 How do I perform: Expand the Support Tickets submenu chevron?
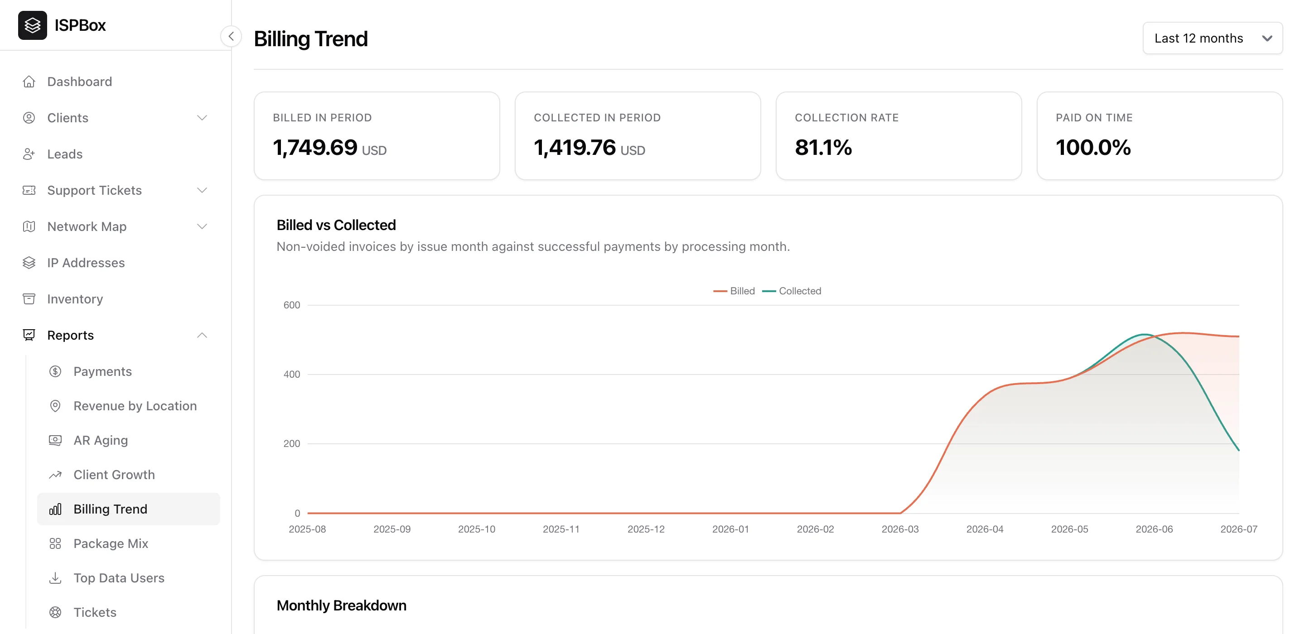[202, 190]
